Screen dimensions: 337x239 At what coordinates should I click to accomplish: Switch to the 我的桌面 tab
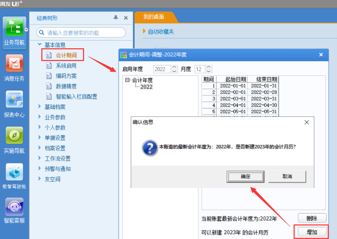point(154,17)
